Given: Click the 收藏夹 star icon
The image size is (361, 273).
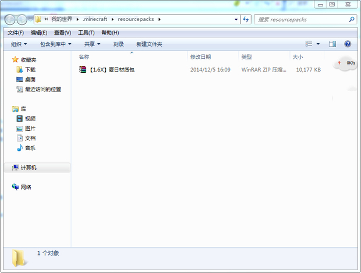Looking at the screenshot, I should [x=15, y=59].
